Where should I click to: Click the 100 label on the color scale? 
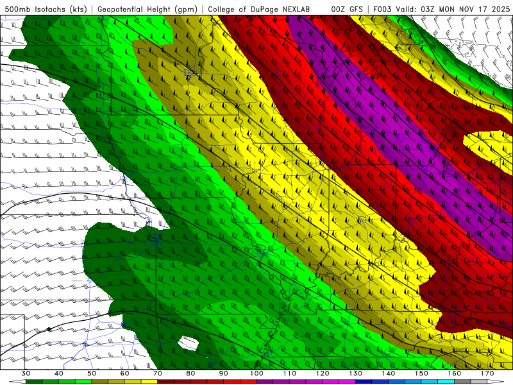click(x=256, y=373)
